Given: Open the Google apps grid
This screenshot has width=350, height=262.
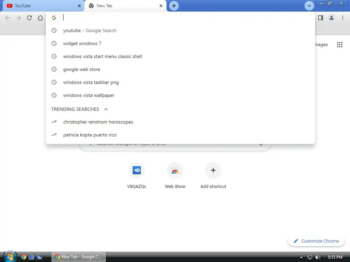Looking at the screenshot, I should pos(339,45).
